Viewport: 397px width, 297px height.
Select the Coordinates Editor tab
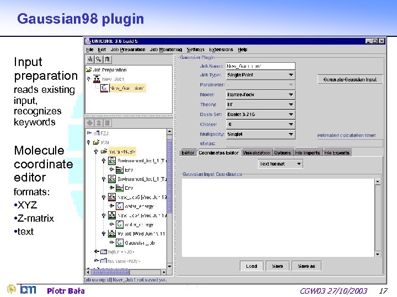tap(218, 153)
